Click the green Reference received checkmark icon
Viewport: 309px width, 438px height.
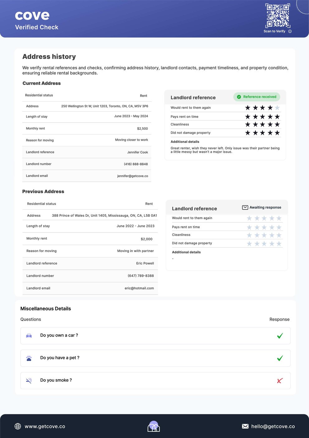tap(239, 97)
